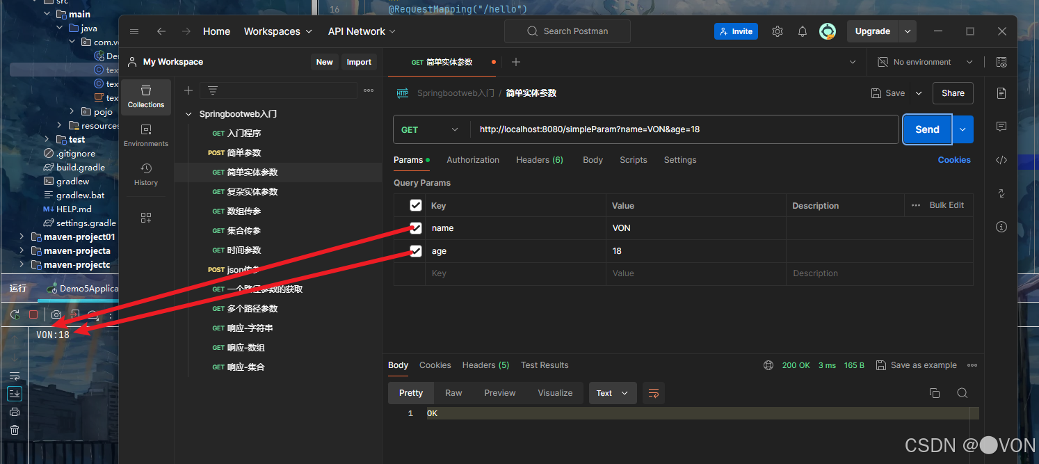The height and width of the screenshot is (464, 1039).
Task: Go back with the Postman back arrow
Action: tap(161, 31)
